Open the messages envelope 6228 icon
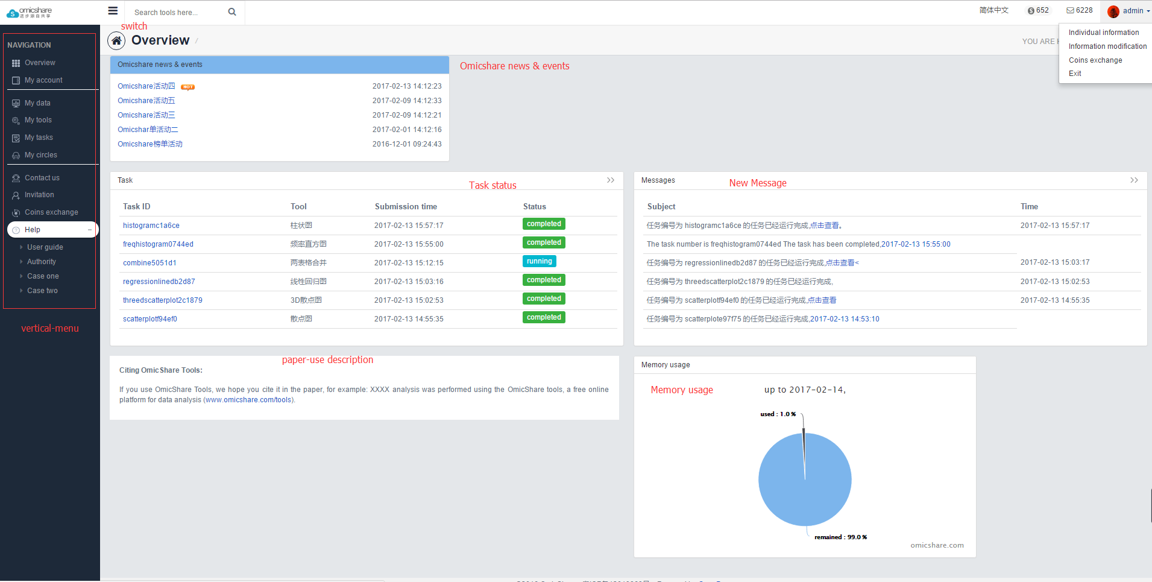 1070,10
